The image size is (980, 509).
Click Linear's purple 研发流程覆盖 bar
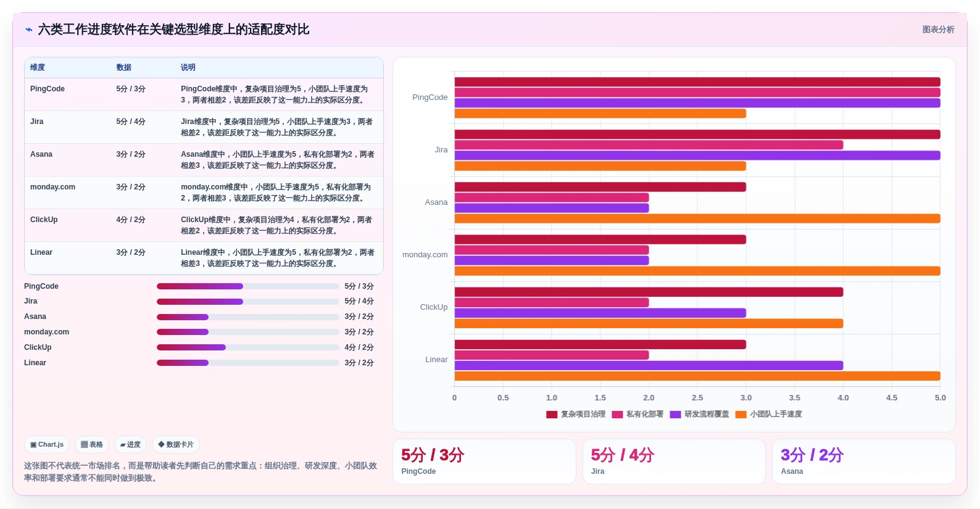649,365
